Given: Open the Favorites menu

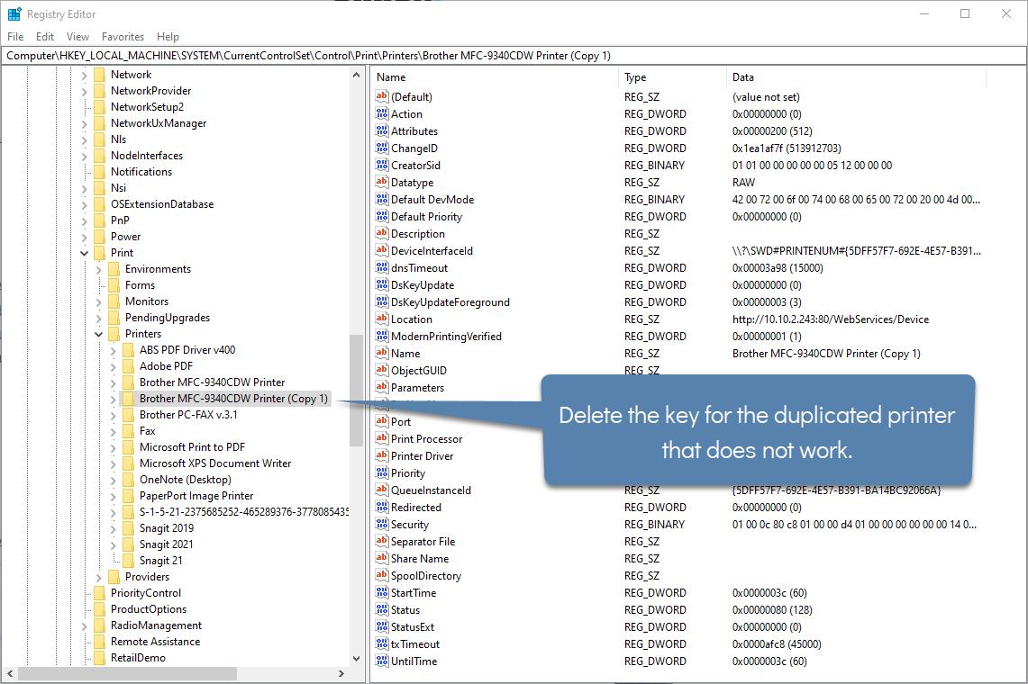Looking at the screenshot, I should click(x=123, y=37).
